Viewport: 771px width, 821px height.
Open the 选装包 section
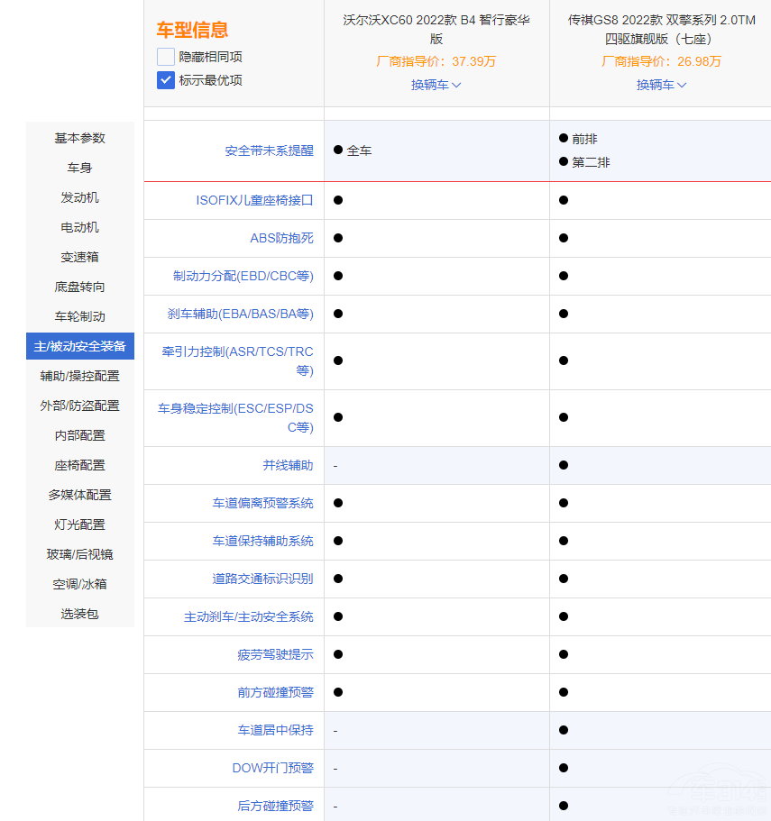pyautogui.click(x=79, y=614)
